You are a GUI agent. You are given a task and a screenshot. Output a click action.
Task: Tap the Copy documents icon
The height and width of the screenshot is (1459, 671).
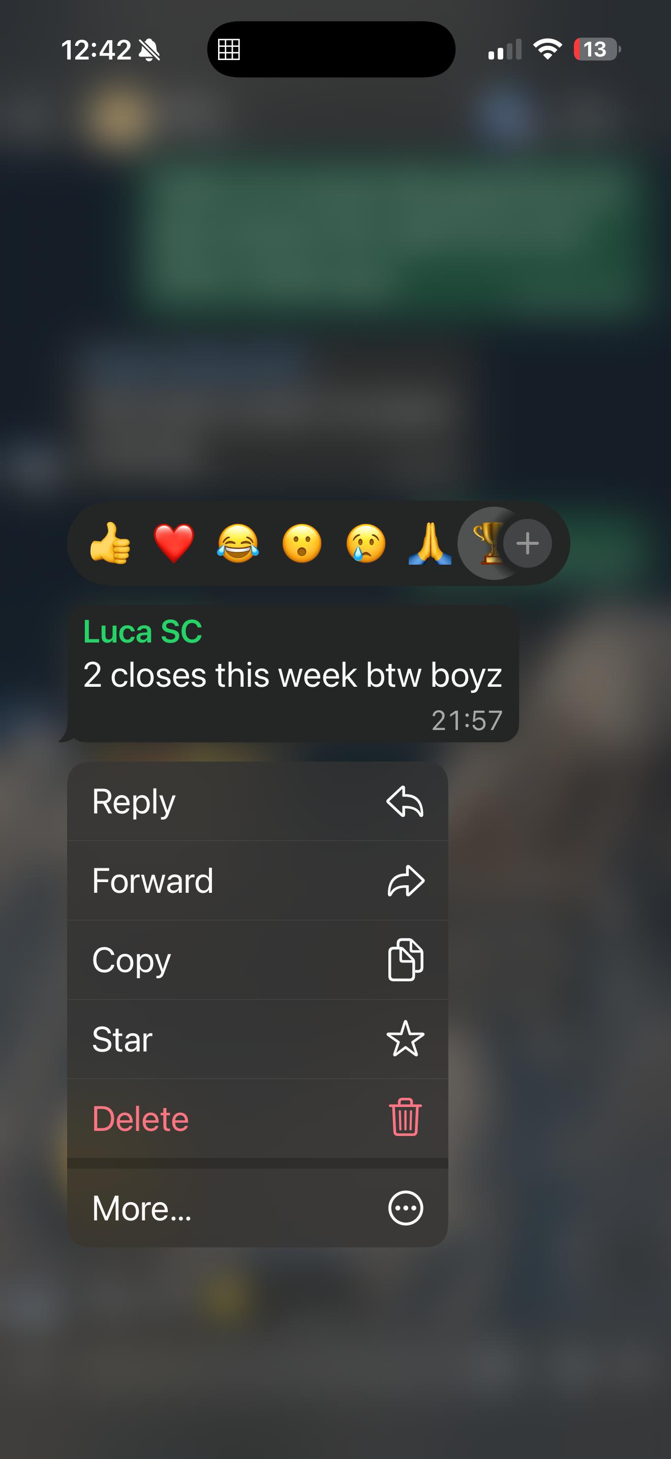tap(406, 959)
